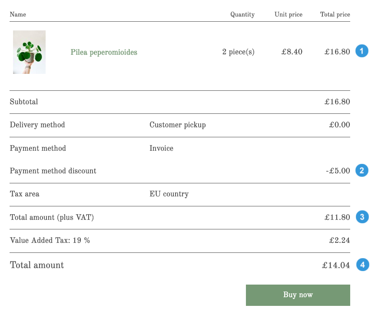Click the Unit price column header

288,14
